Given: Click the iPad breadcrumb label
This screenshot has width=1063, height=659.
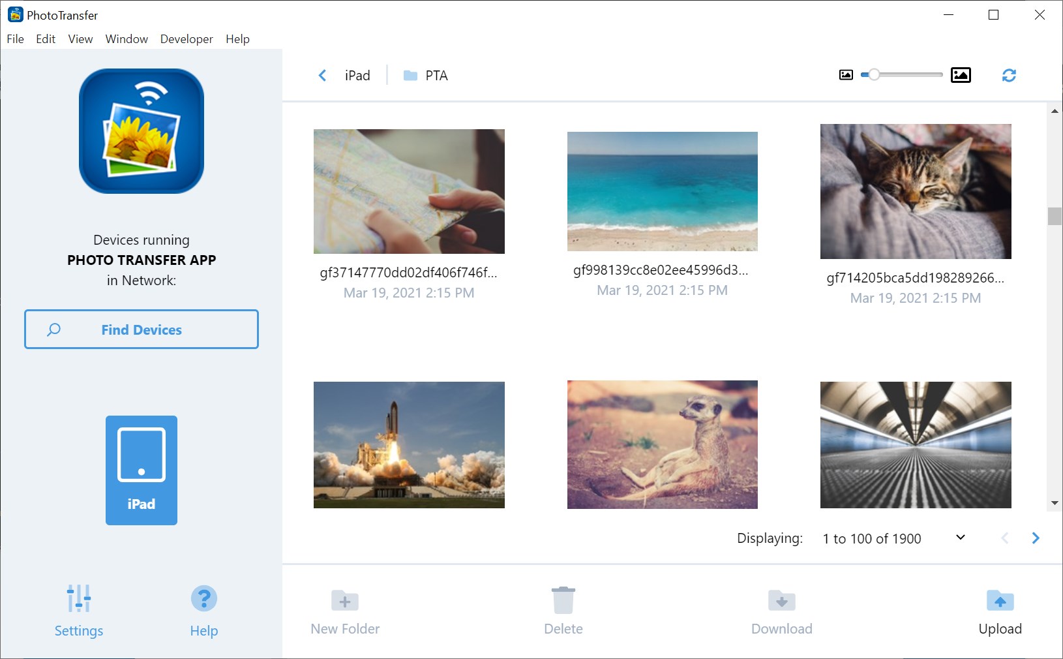Looking at the screenshot, I should [x=357, y=75].
